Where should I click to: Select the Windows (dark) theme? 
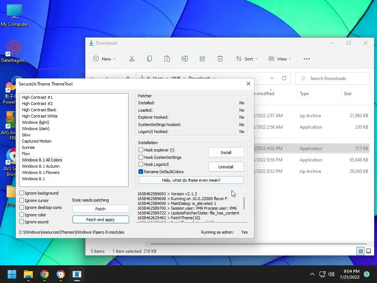tap(36, 129)
